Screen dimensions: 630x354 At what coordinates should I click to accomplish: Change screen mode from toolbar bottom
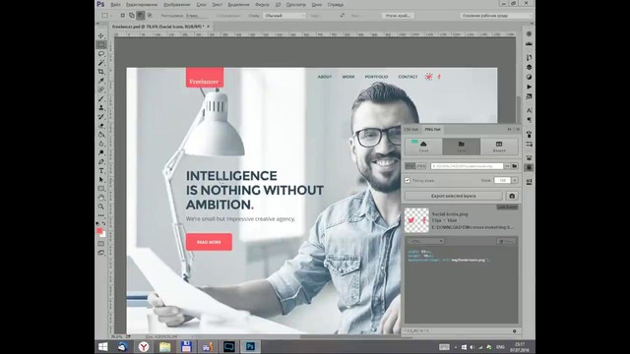click(101, 253)
